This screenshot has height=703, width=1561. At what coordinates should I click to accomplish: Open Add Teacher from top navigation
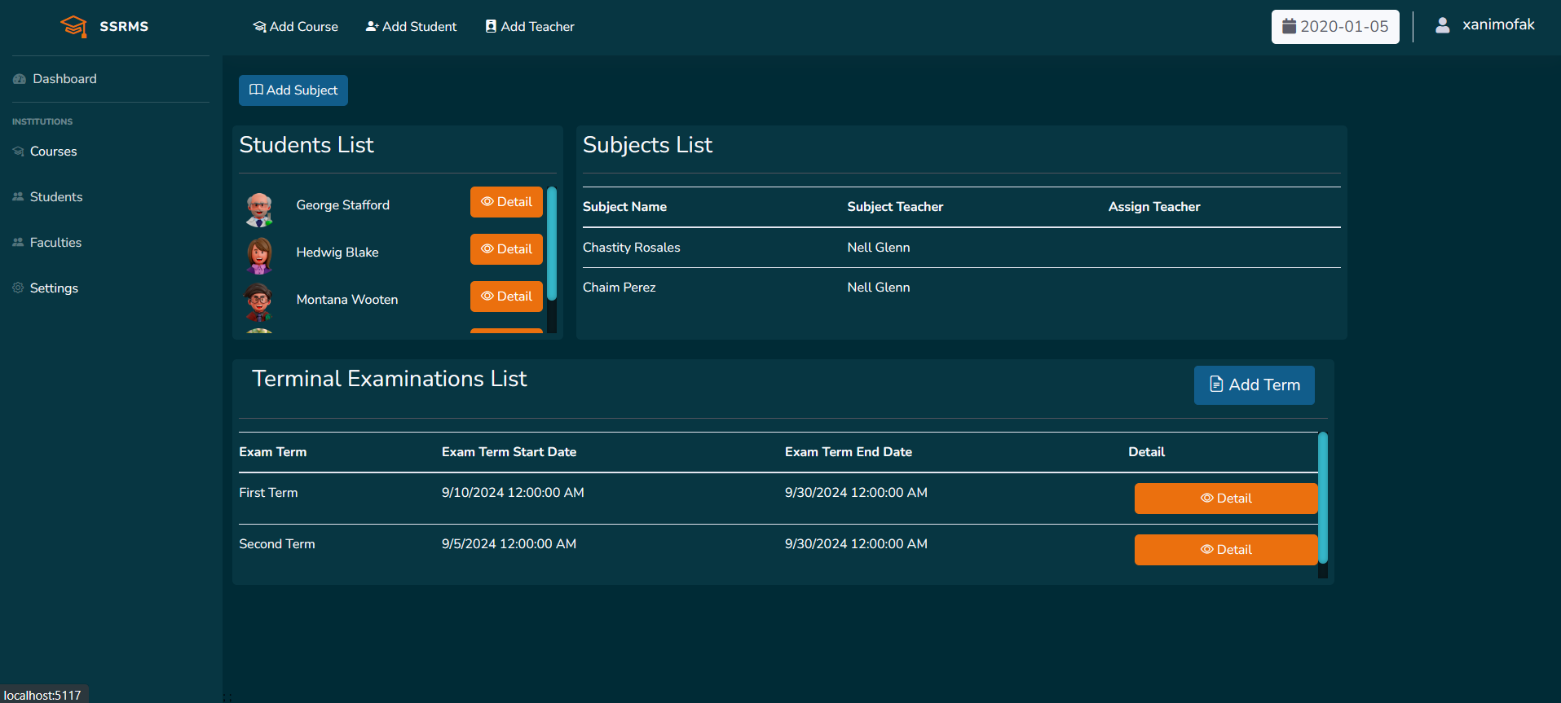530,27
